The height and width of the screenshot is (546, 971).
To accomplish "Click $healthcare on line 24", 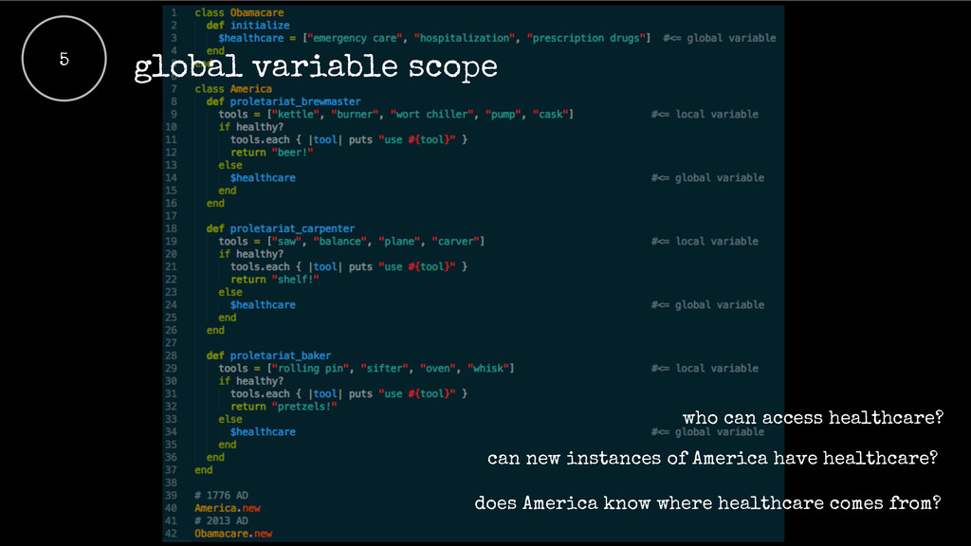I will pyautogui.click(x=263, y=304).
